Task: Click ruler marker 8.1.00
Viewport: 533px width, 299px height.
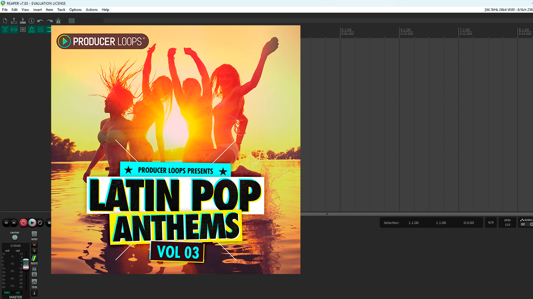Action: (x=524, y=30)
